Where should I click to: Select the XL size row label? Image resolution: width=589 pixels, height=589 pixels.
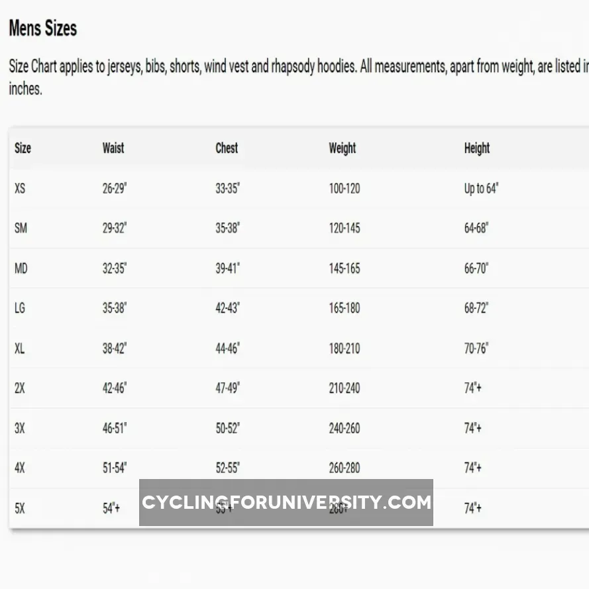[20, 348]
